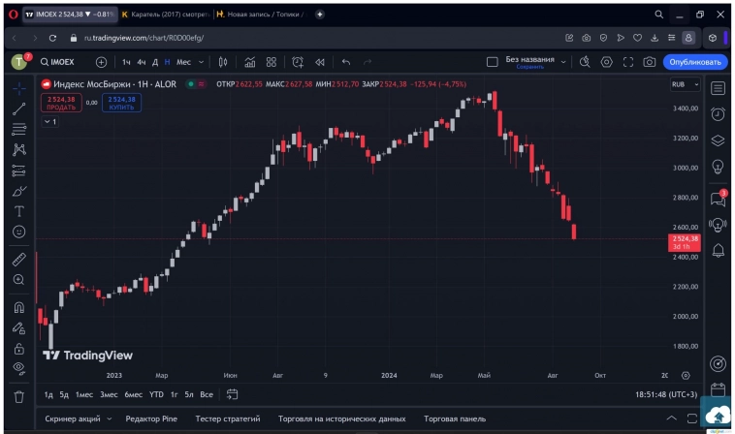The height and width of the screenshot is (434, 735).
Task: Maximize the bottom panel
Action: click(x=692, y=418)
